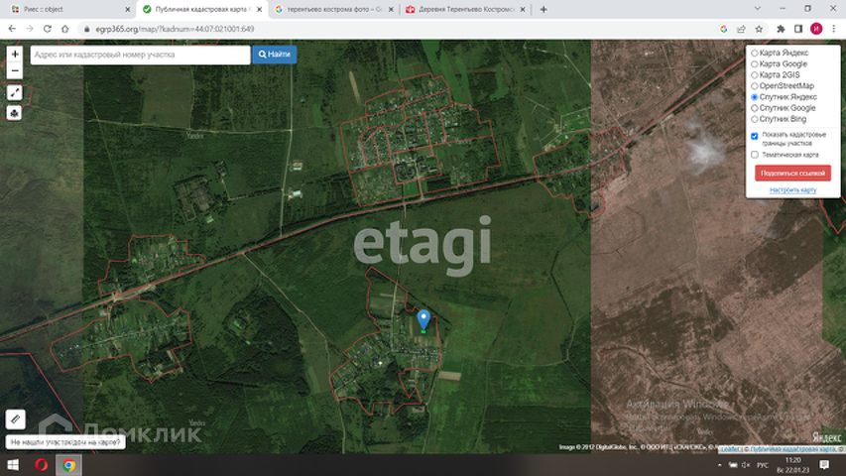
Task: Open Chrome three-dot menu
Action: [833, 29]
